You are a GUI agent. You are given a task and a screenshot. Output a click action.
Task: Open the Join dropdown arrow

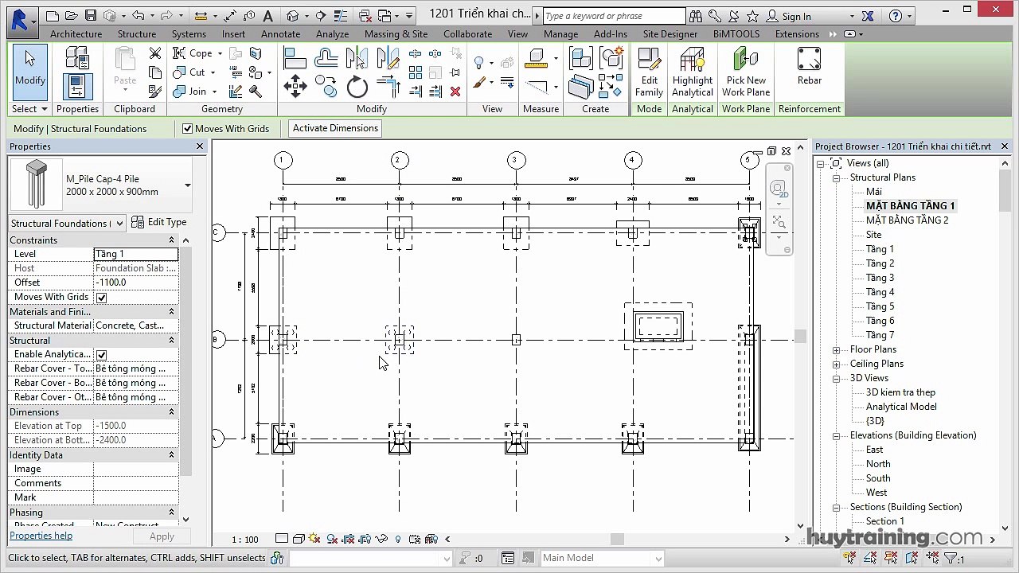pos(214,92)
